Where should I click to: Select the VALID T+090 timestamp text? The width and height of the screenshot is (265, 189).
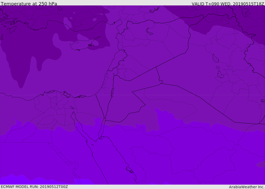tap(228, 4)
